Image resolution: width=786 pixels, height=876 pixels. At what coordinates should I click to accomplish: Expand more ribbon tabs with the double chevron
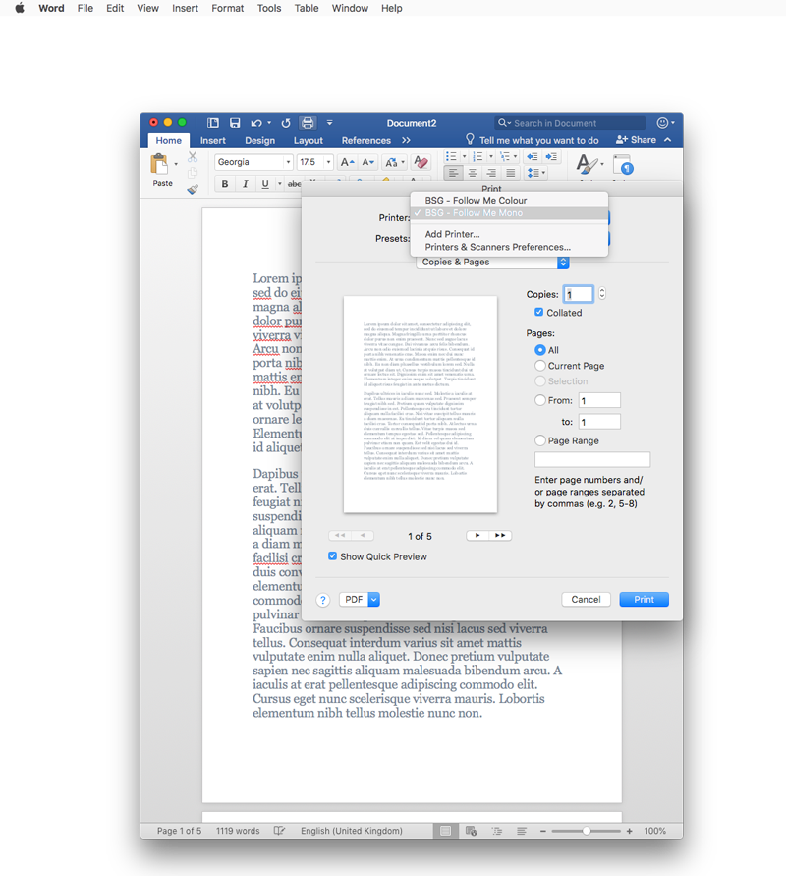point(406,141)
